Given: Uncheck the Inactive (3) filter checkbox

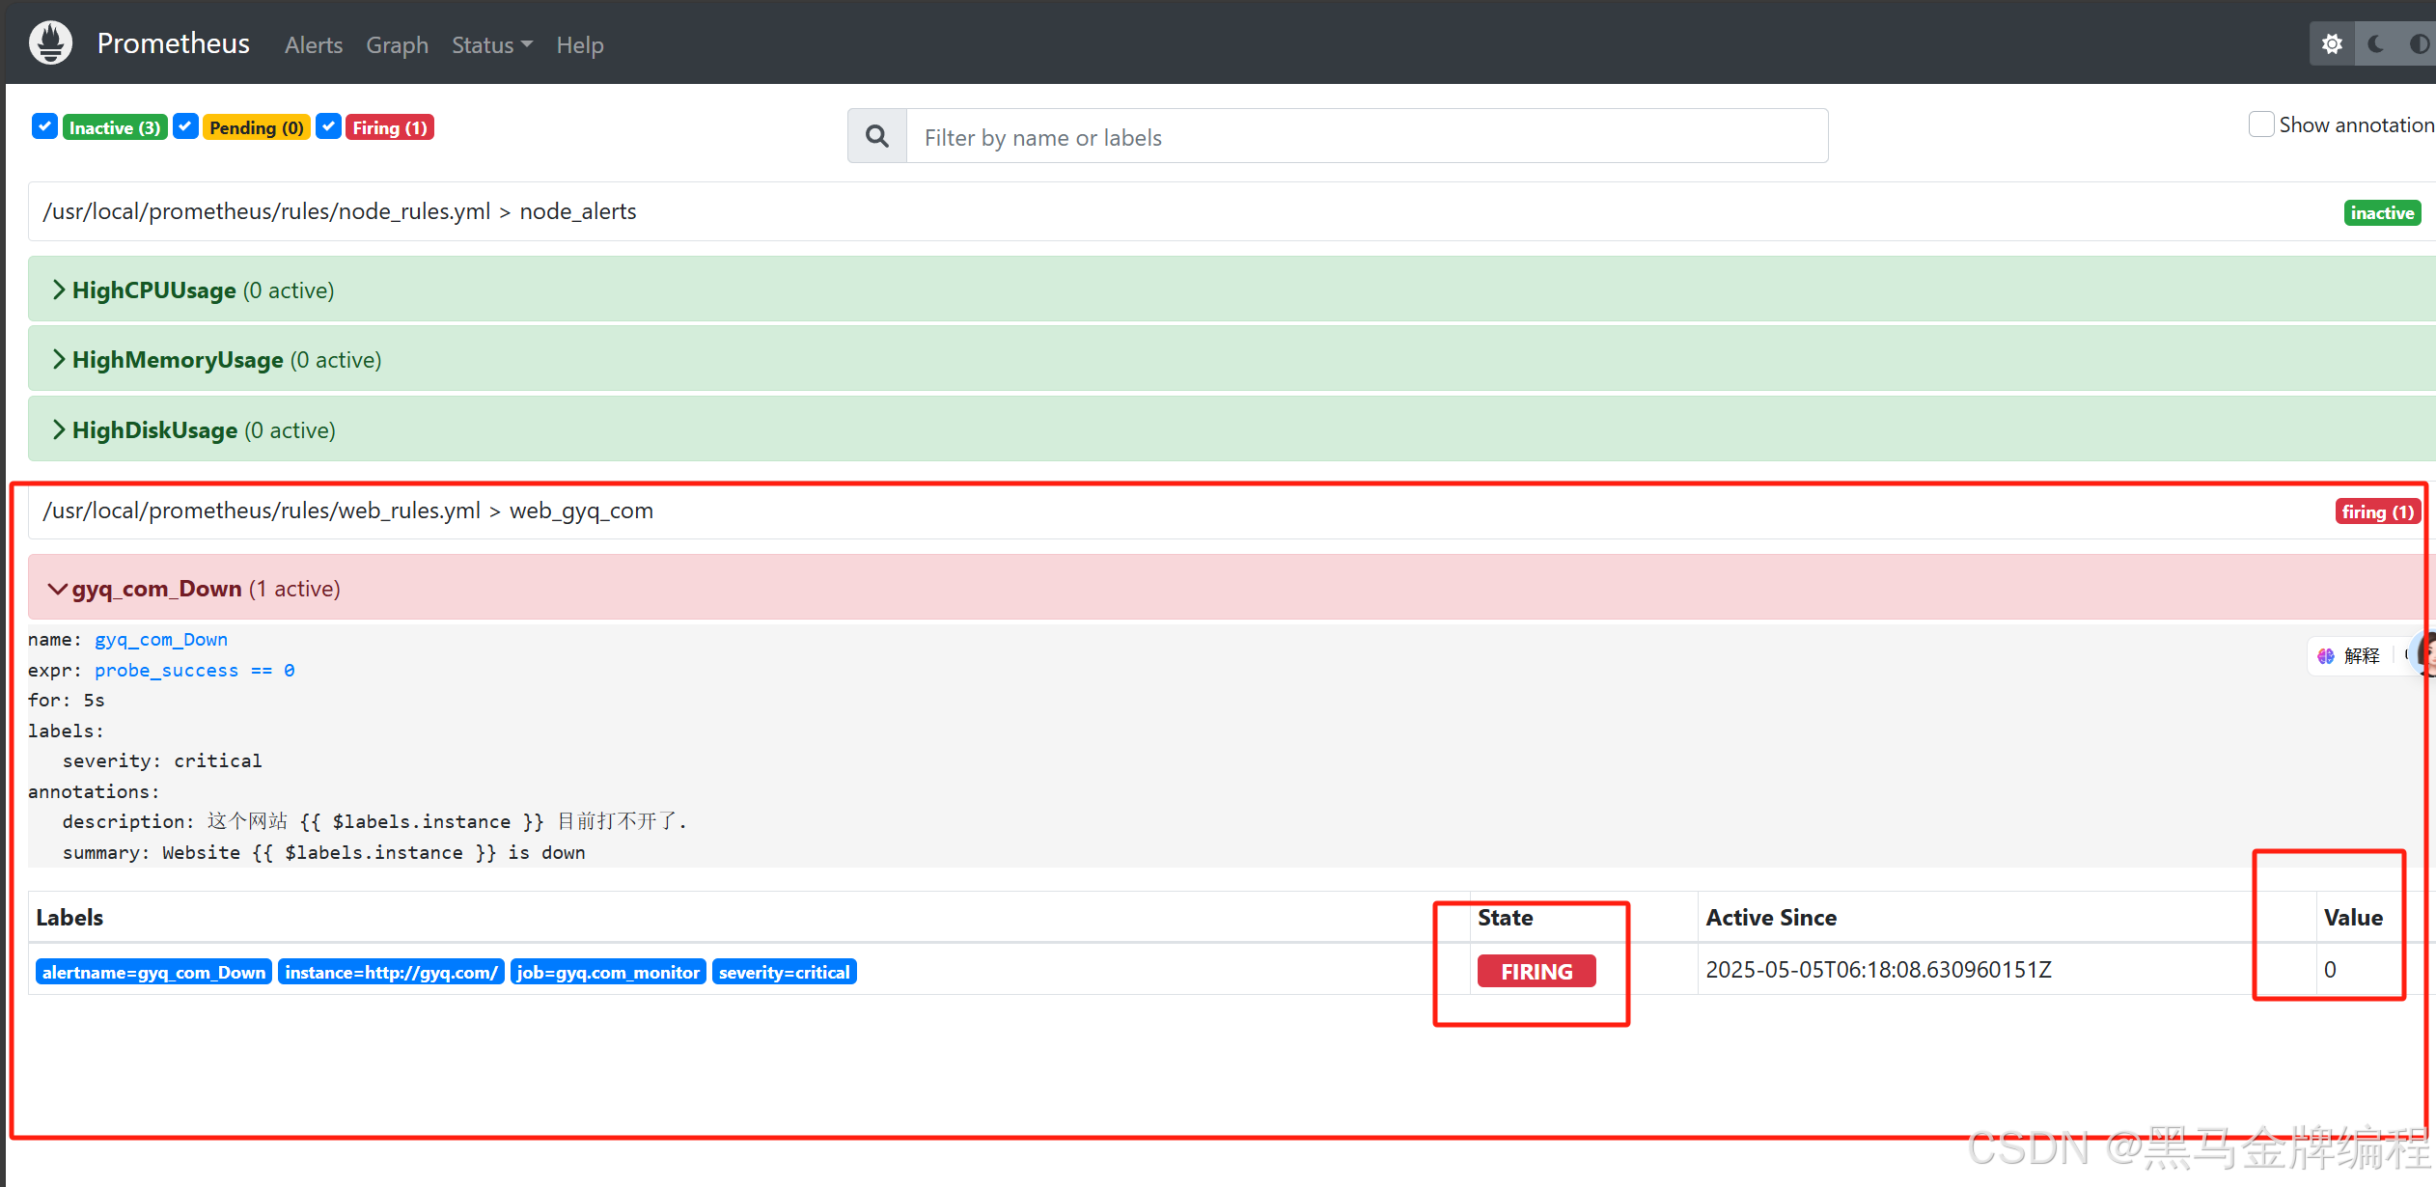Looking at the screenshot, I should click(x=44, y=126).
